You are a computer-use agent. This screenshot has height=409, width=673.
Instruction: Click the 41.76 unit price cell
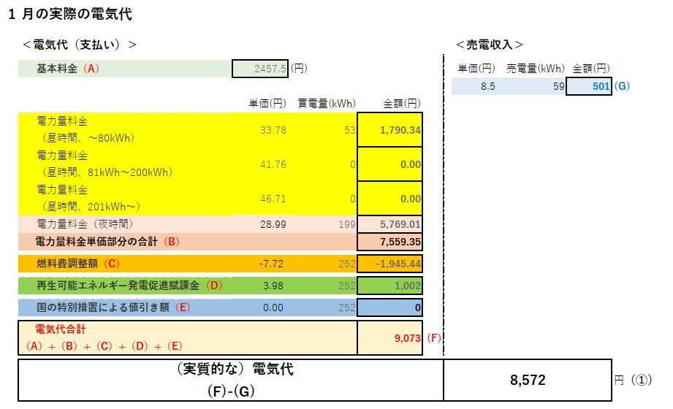tap(267, 164)
